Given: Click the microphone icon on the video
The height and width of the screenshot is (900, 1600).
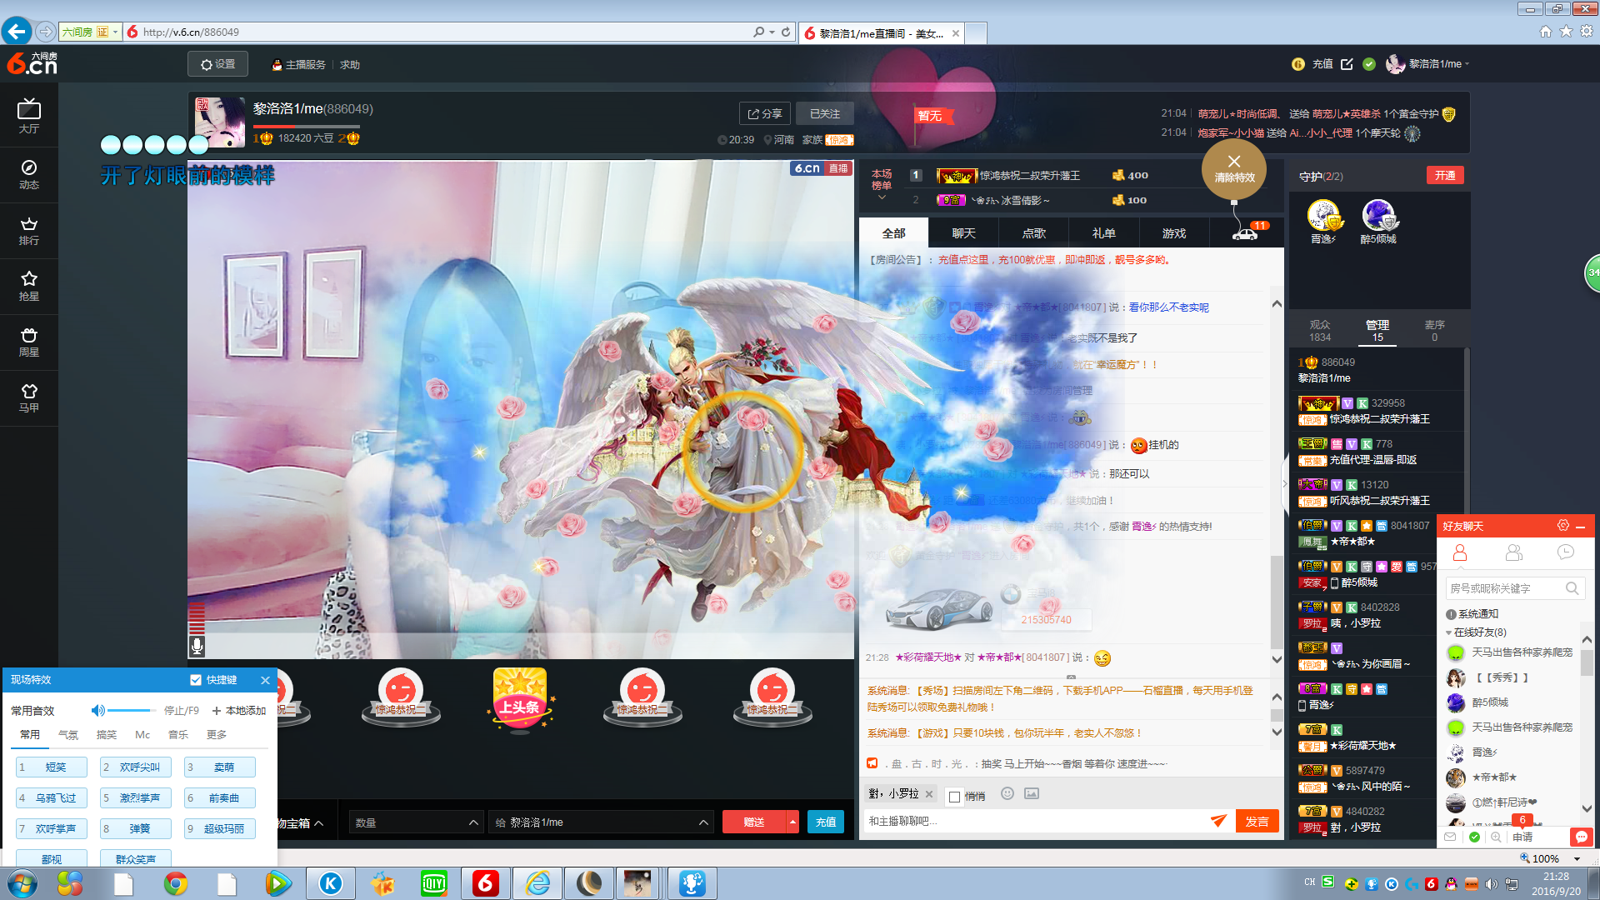Looking at the screenshot, I should tap(197, 646).
